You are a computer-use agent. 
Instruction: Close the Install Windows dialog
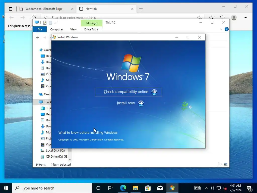click(200, 37)
